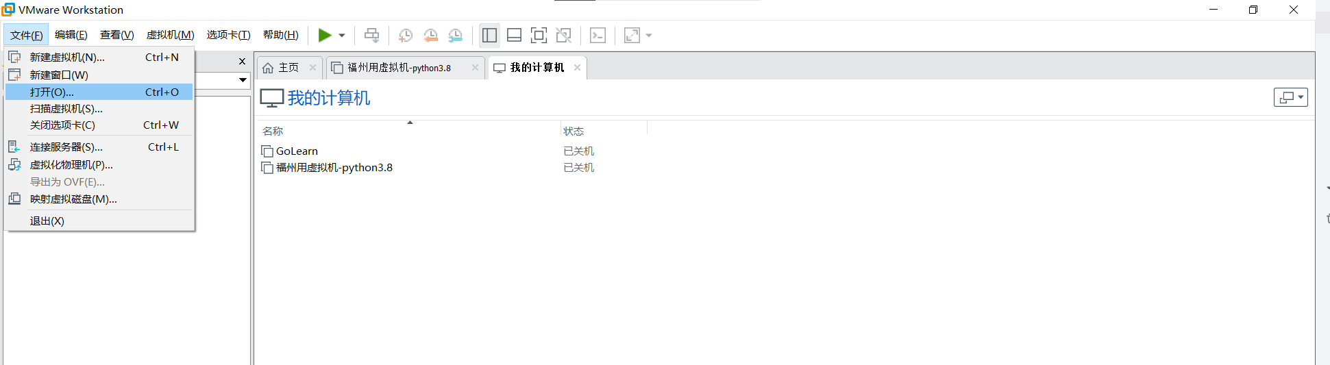Click the Unity mode toolbar icon

[563, 35]
